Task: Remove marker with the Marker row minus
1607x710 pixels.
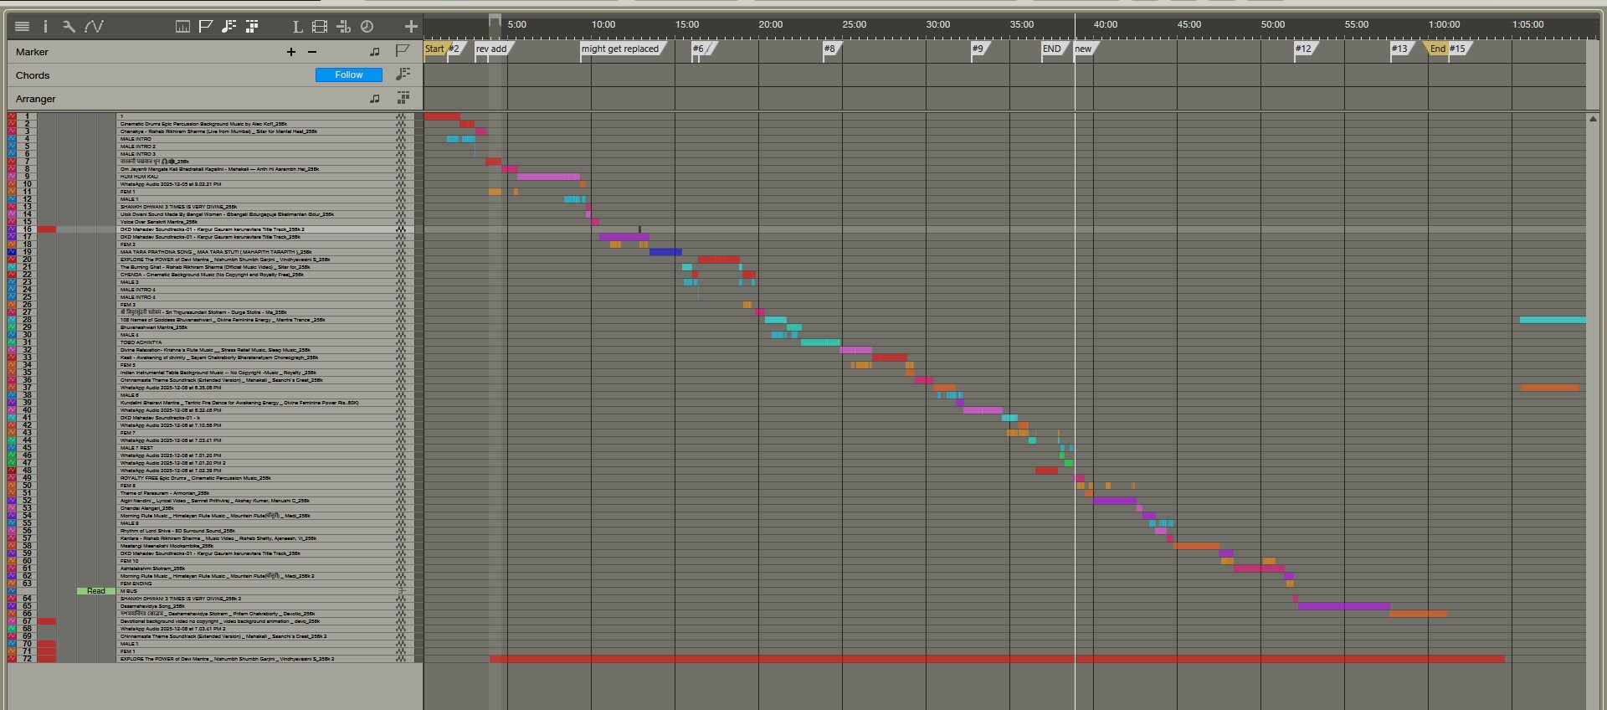Action: 312,52
